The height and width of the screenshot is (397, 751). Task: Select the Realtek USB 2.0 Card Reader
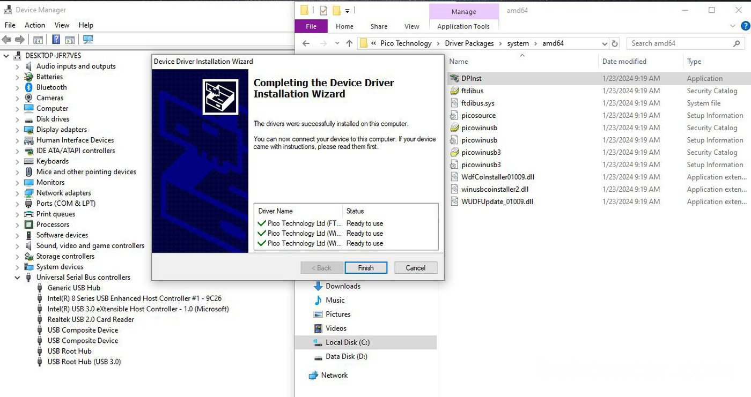[91, 319]
